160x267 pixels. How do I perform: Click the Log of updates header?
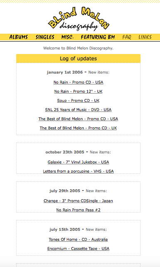(x=78, y=59)
